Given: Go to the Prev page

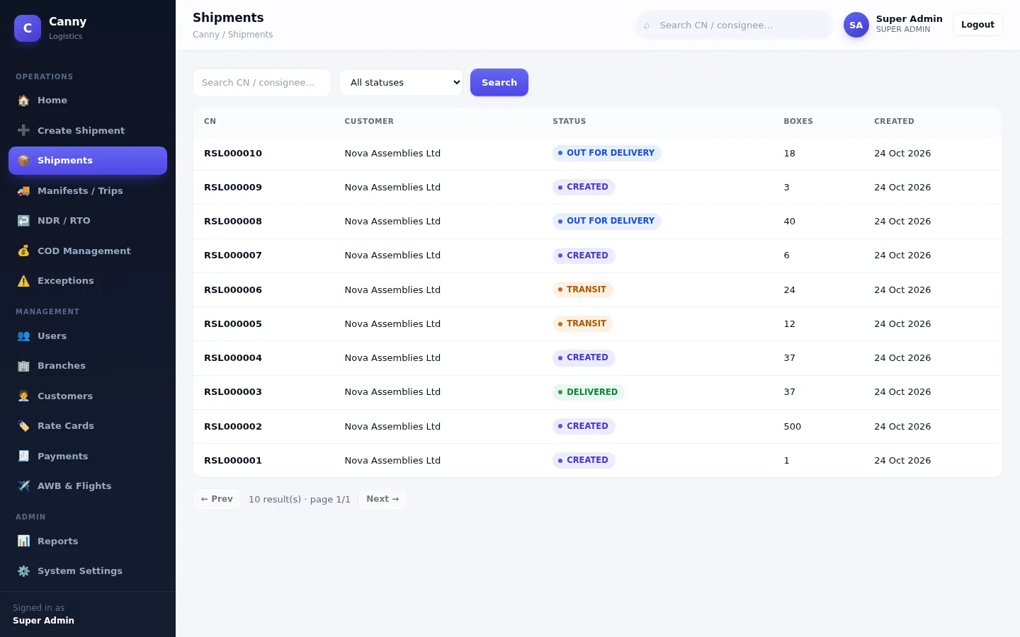Looking at the screenshot, I should 217,499.
